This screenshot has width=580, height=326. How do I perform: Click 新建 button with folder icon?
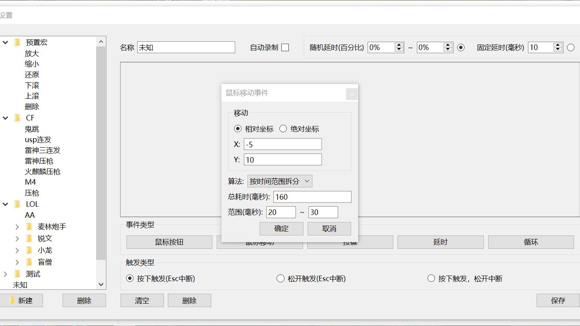(x=21, y=300)
